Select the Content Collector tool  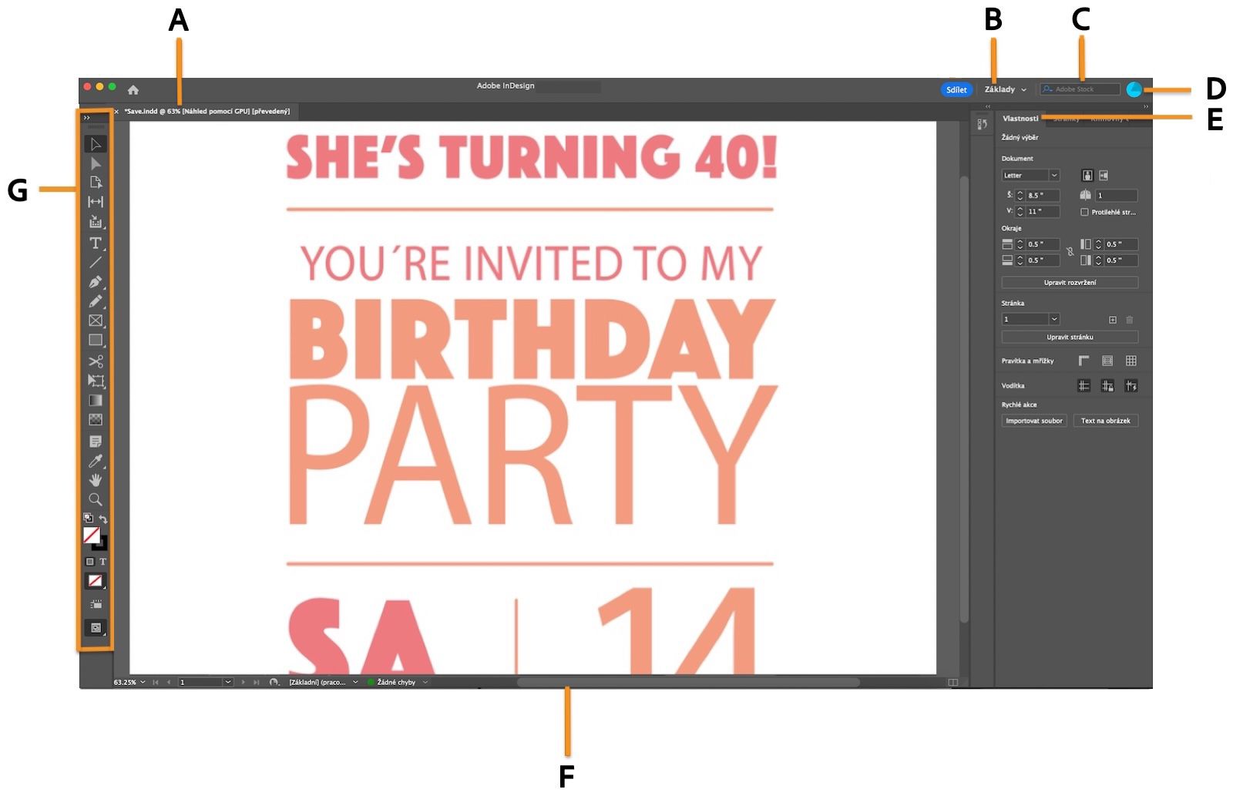96,222
